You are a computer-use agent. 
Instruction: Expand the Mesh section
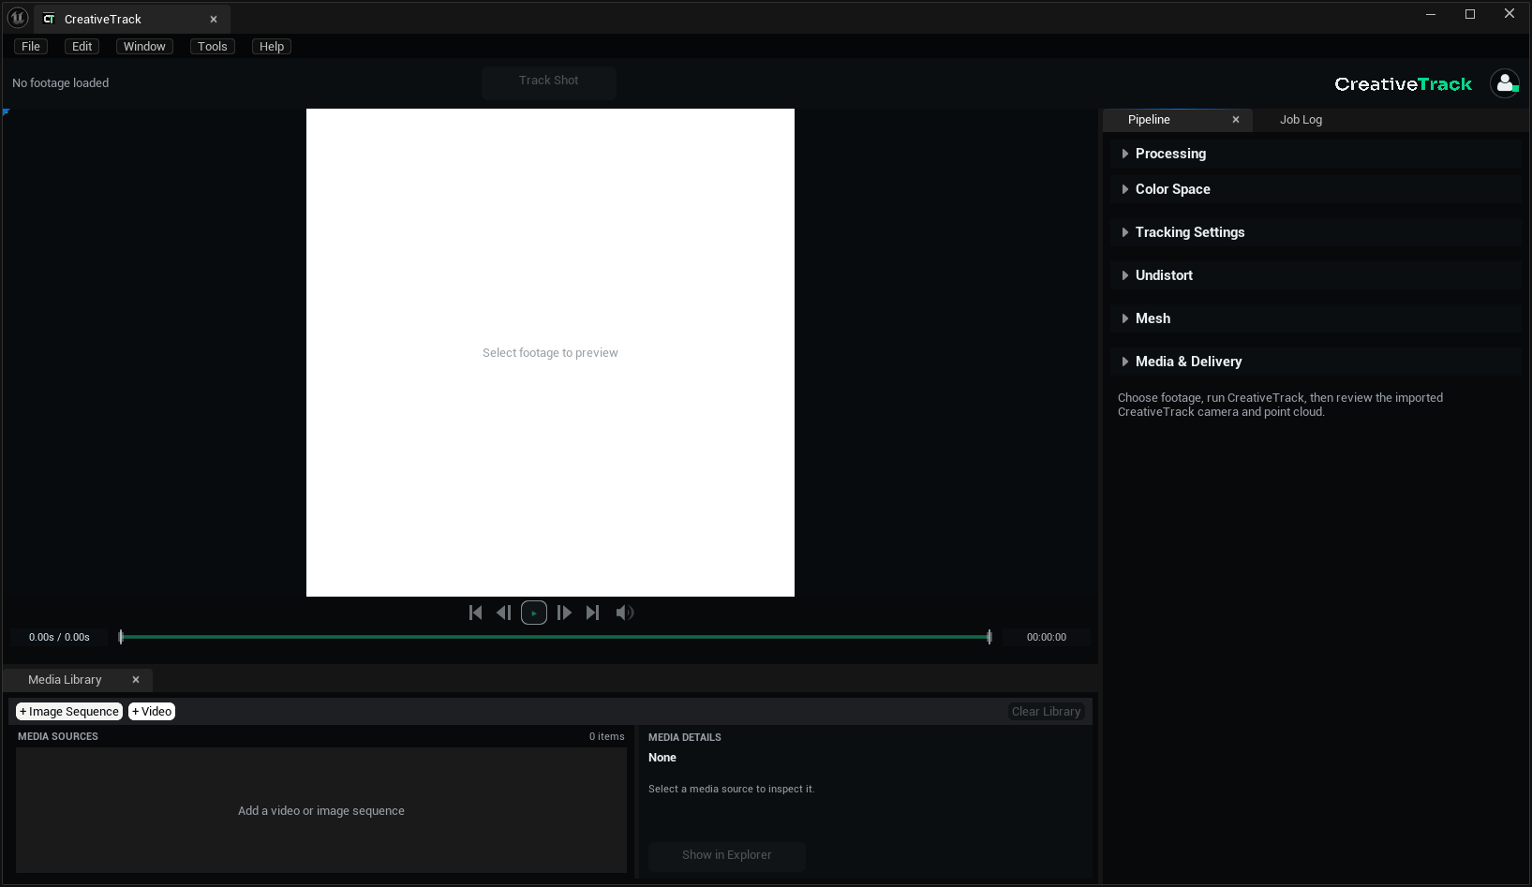pos(1317,318)
